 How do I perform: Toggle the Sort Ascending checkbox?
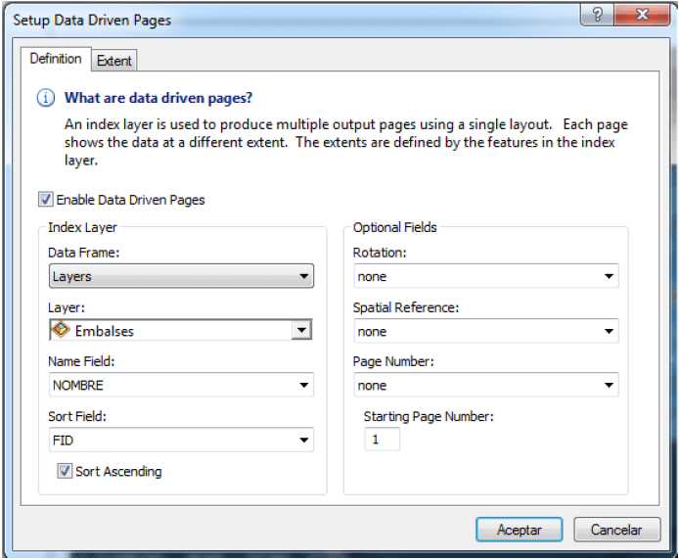(x=66, y=471)
